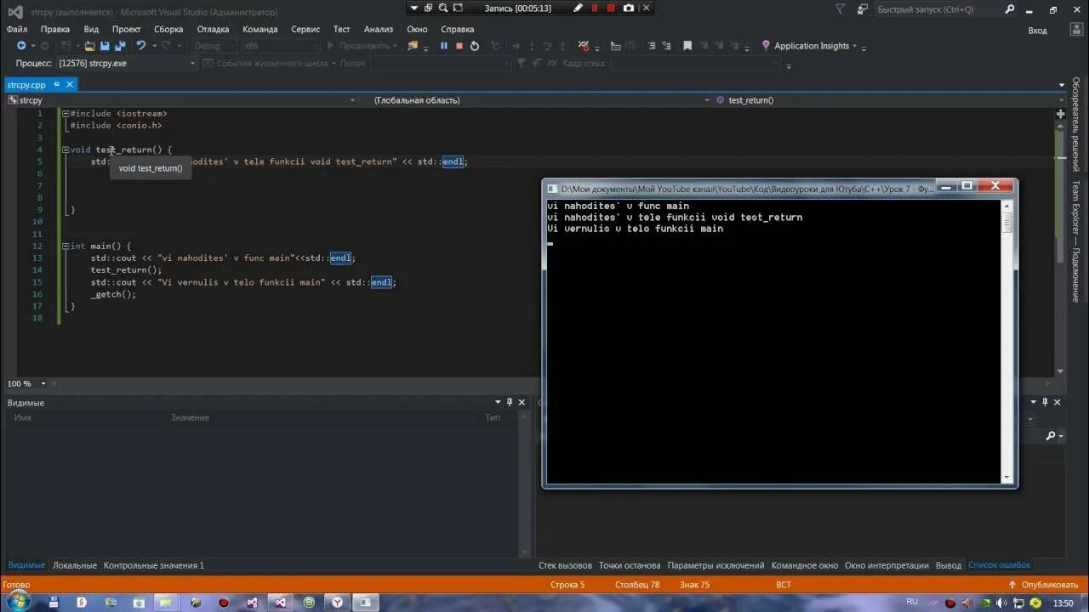
Task: Open Видимые panel options dropdown arrow
Action: 498,403
